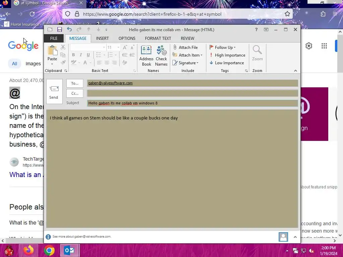Open the Tags dialog launcher
Screen dimensions: 343x257
pos(246,71)
